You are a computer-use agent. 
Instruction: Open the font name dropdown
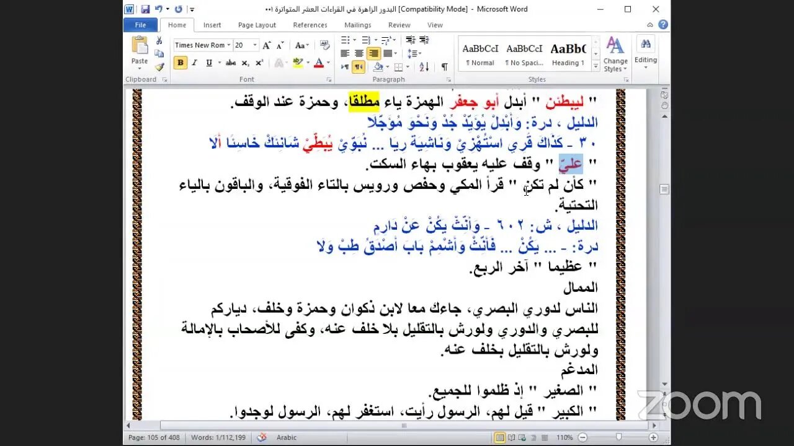point(229,45)
